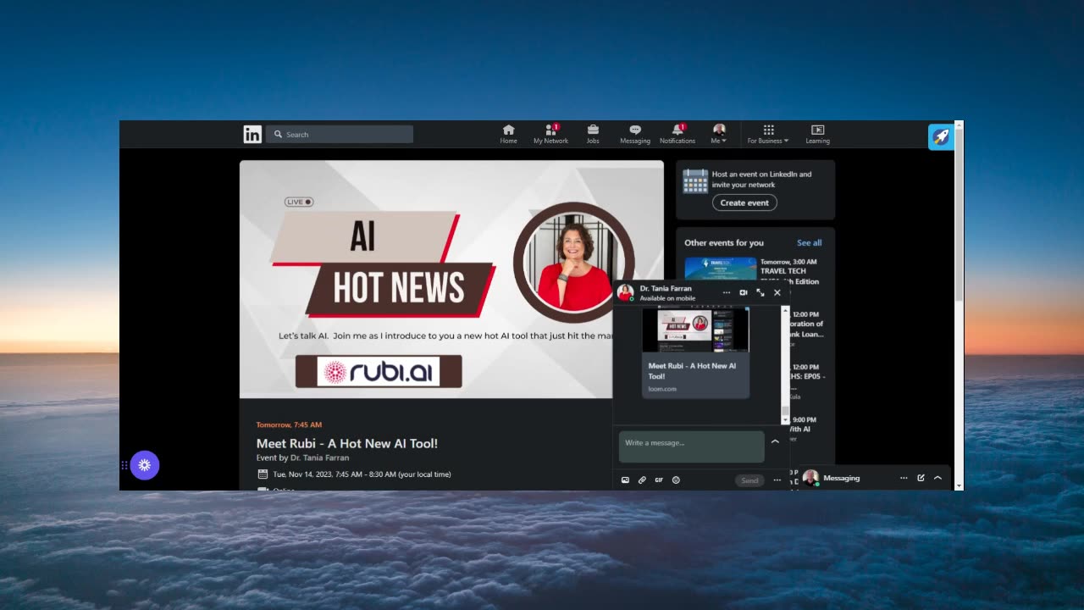Click the Send button in chat
The width and height of the screenshot is (1084, 610).
point(749,480)
